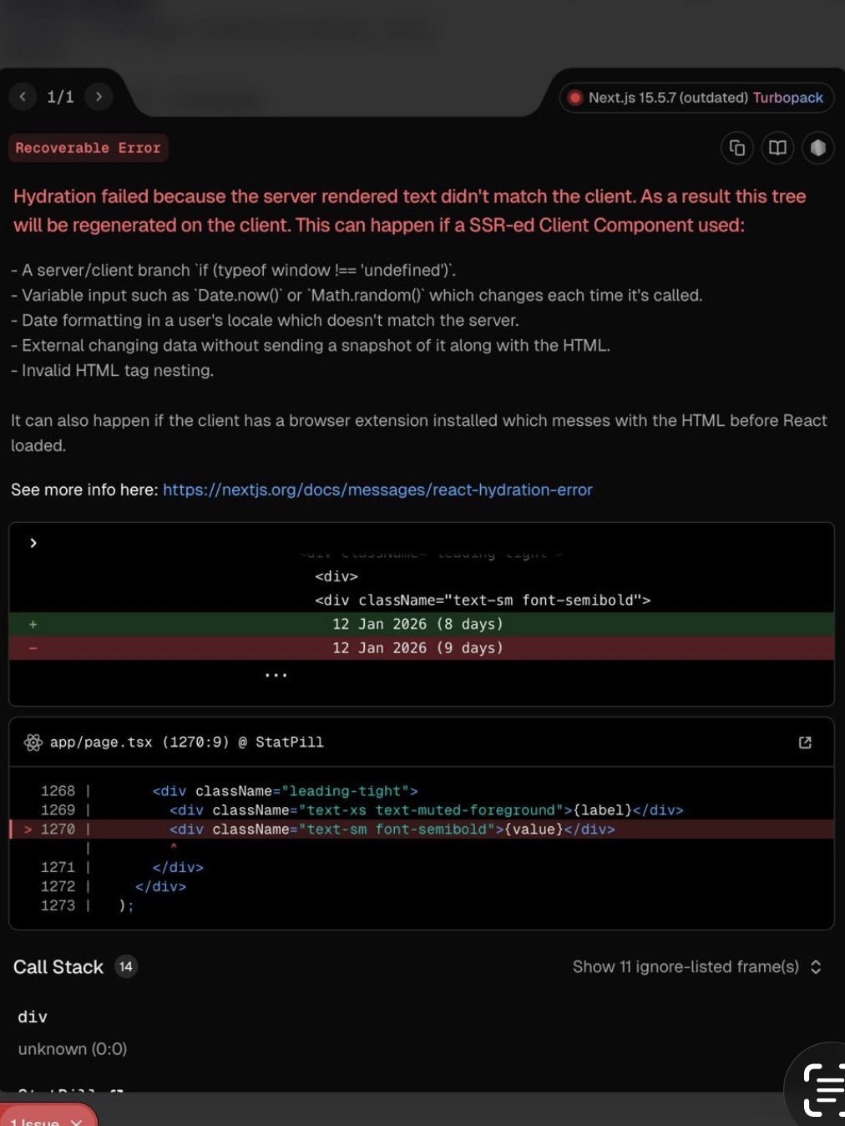Click the React logo beside app/page.tsx
This screenshot has height=1126, width=845.
point(33,743)
